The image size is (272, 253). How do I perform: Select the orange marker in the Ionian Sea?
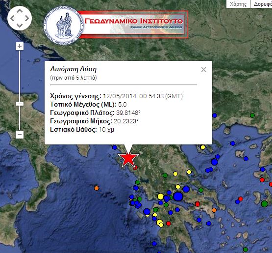click(97, 188)
